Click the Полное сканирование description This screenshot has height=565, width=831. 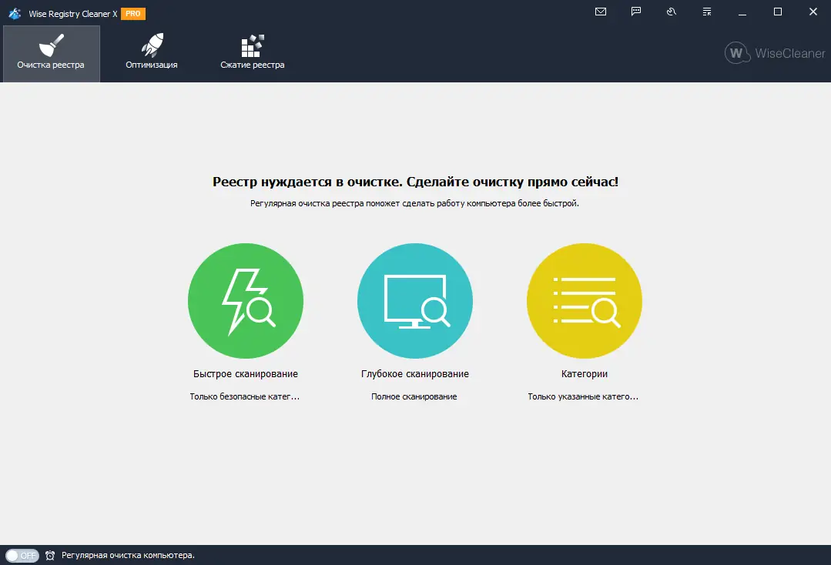tap(414, 396)
